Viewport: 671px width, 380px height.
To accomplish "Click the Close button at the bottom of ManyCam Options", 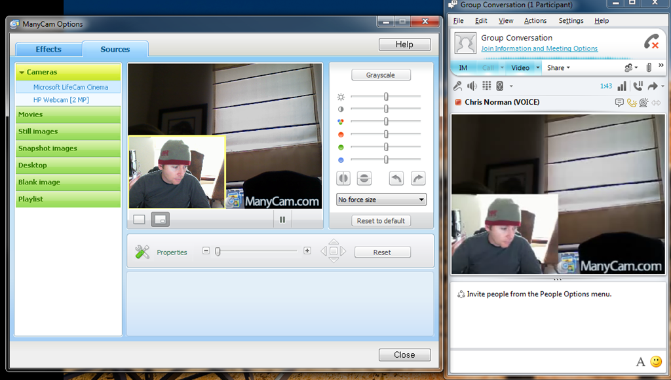I will point(404,354).
